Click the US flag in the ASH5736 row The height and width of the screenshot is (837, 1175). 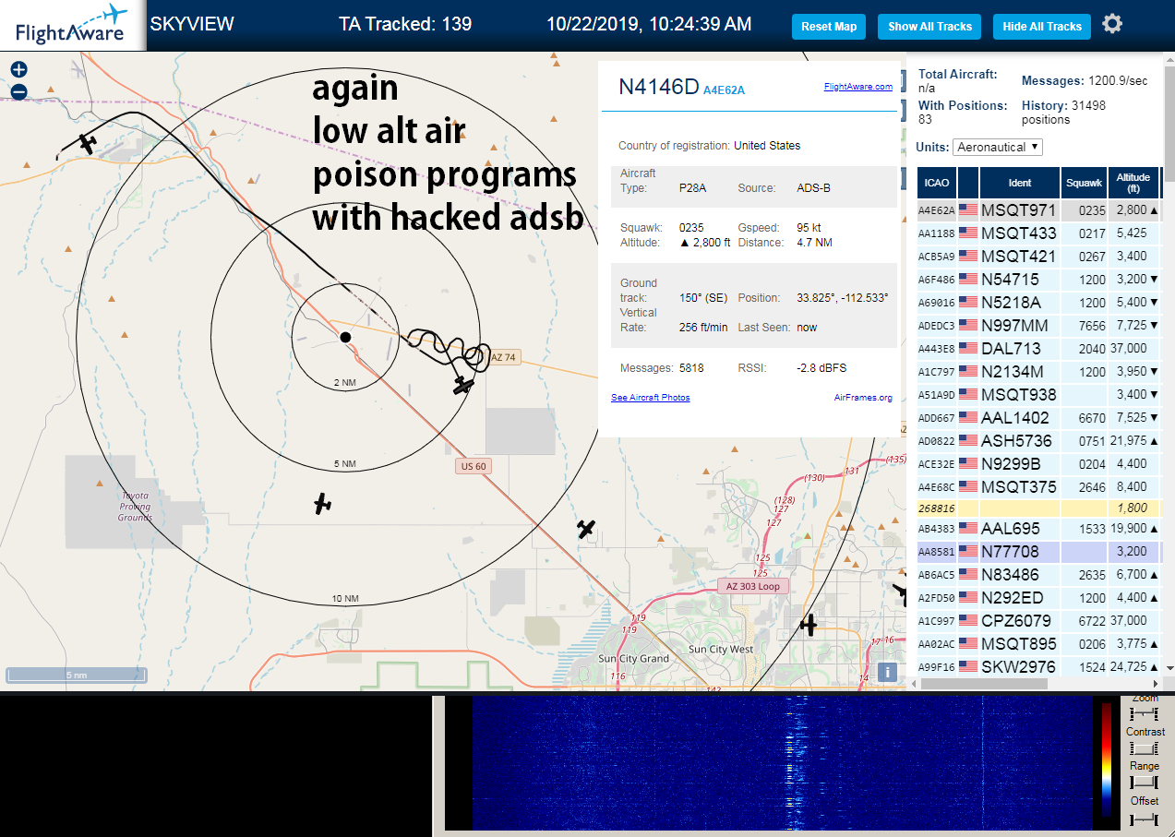pos(968,441)
